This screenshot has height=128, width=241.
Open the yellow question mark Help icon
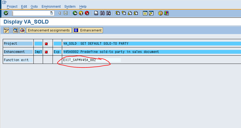coord(160,13)
